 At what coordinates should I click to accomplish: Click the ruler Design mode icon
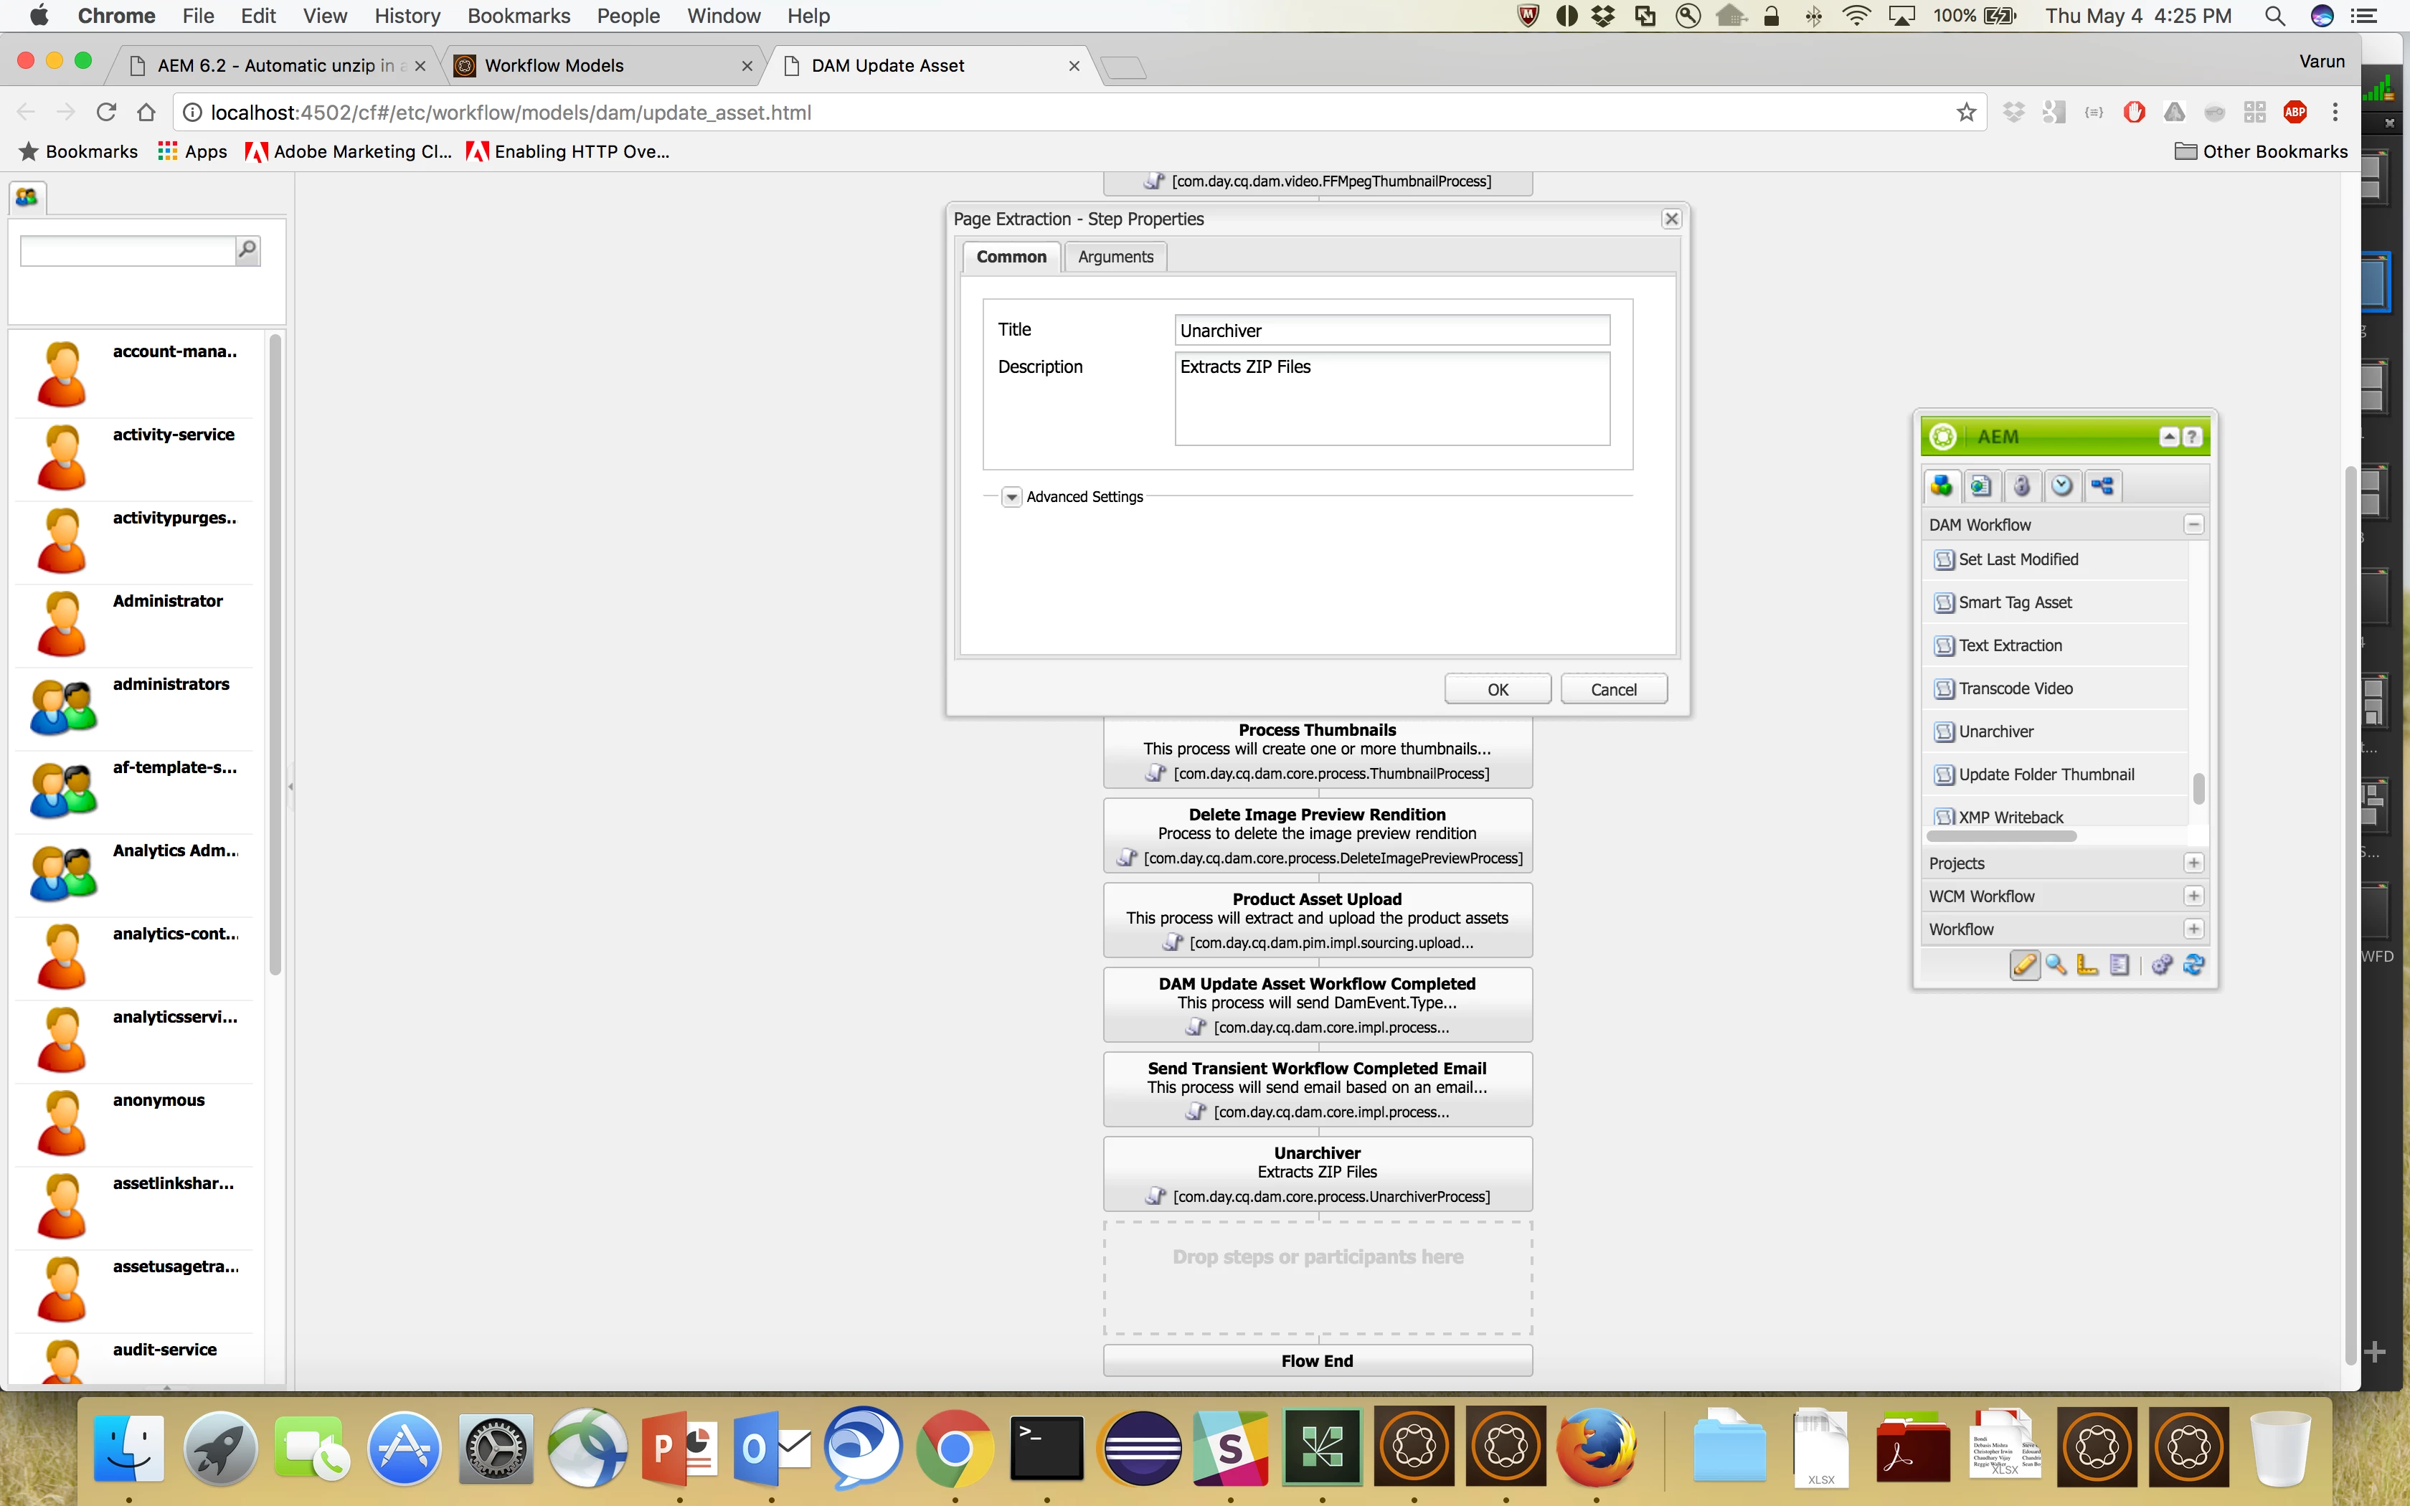pyautogui.click(x=2087, y=964)
